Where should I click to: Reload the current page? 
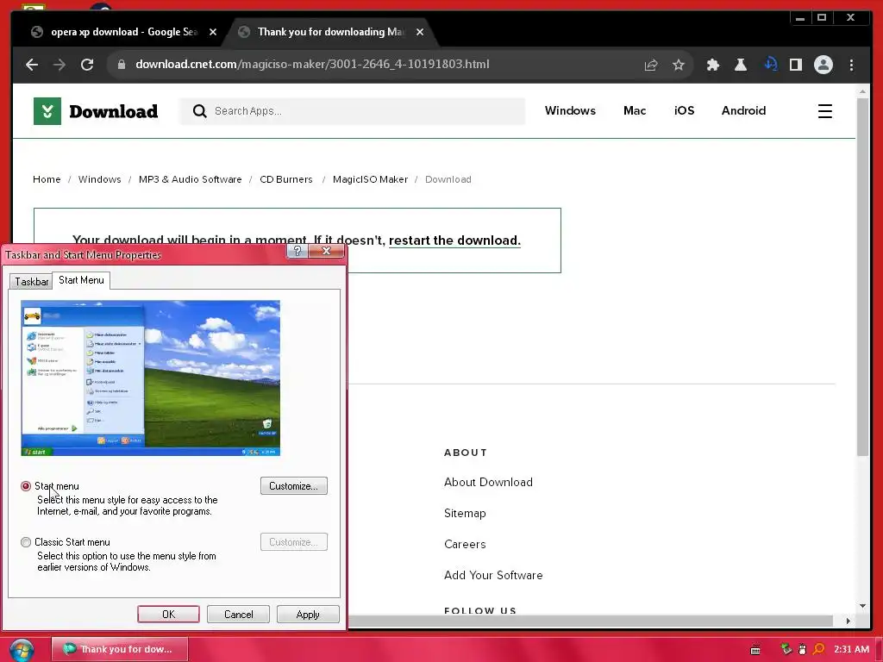(x=87, y=65)
